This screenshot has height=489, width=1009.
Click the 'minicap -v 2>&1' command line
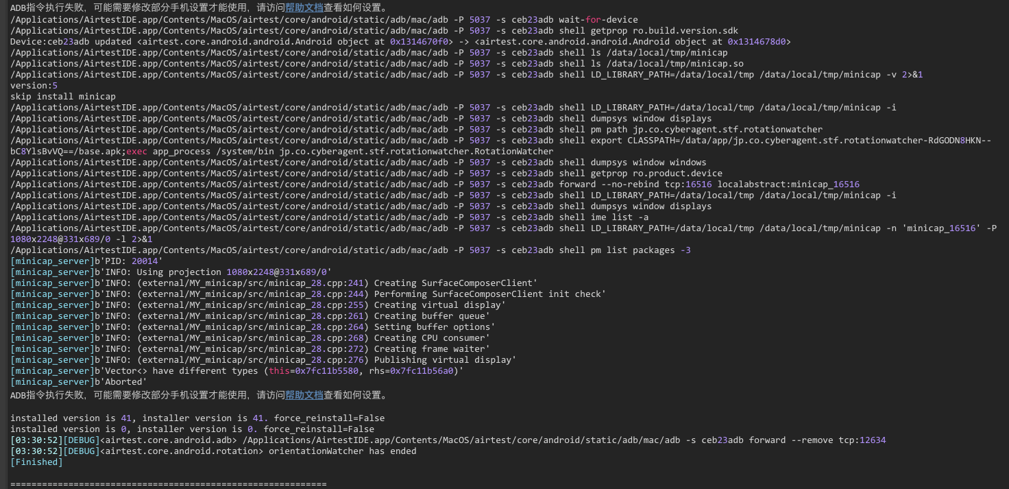coord(466,75)
